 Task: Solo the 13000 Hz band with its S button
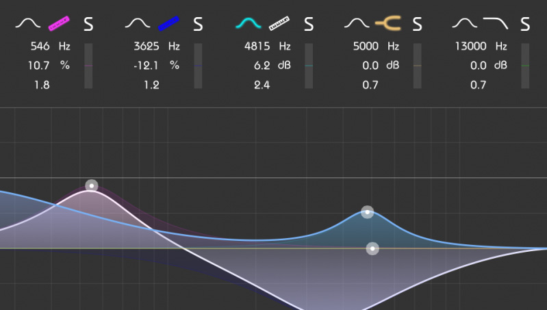[x=525, y=24]
